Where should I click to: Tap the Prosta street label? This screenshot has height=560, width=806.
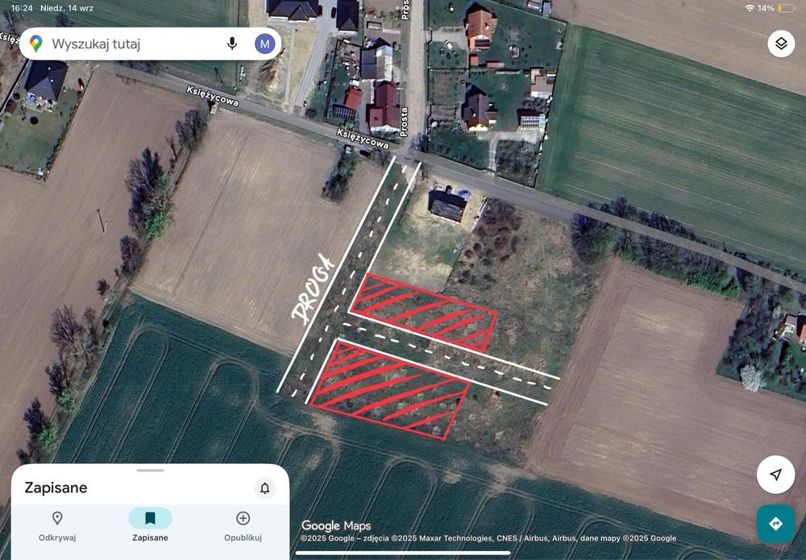pyautogui.click(x=404, y=122)
